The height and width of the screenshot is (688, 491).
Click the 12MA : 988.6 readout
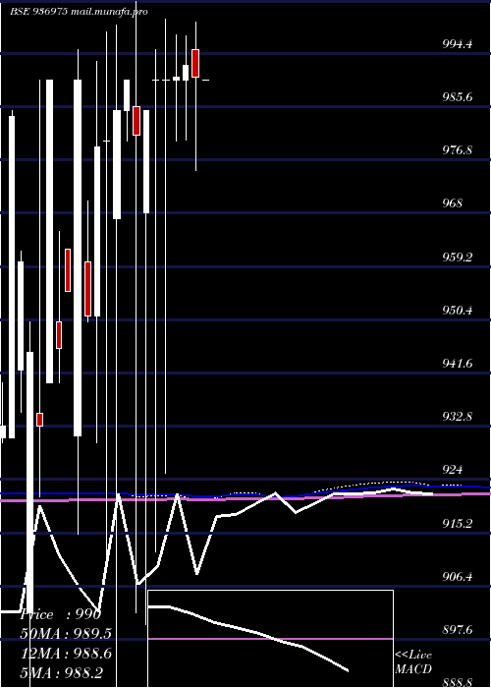[66, 654]
